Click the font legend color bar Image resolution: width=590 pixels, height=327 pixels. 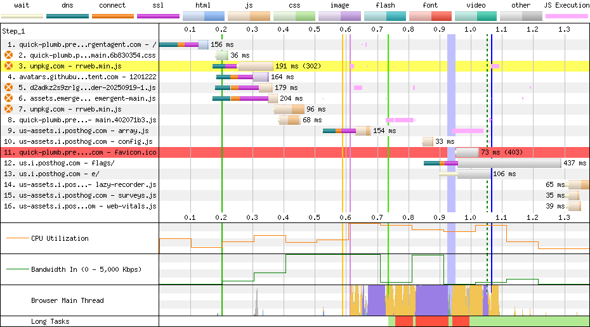(x=430, y=15)
